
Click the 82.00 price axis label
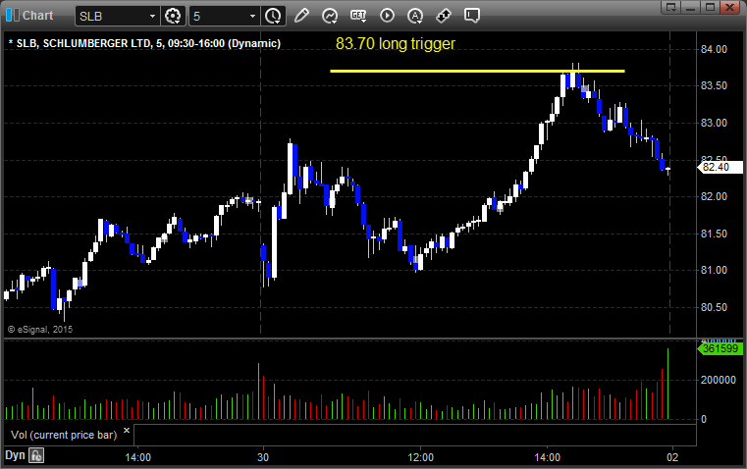714,196
